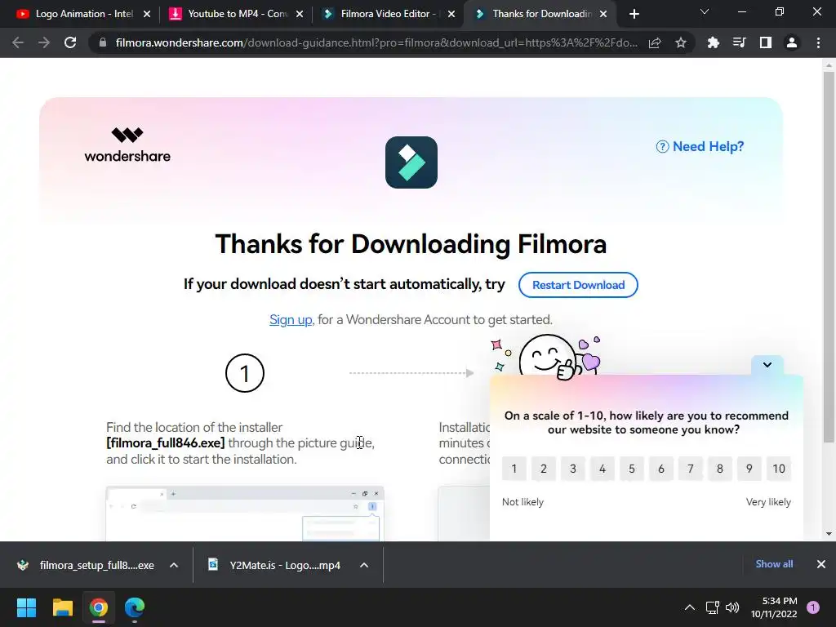The image size is (836, 627).
Task: Open the volume icon in system tray
Action: click(x=732, y=607)
